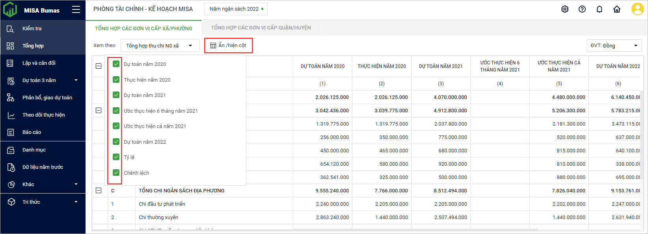Click the Ẩn/hiện cột button
This screenshot has height=234, width=648.
[229, 46]
